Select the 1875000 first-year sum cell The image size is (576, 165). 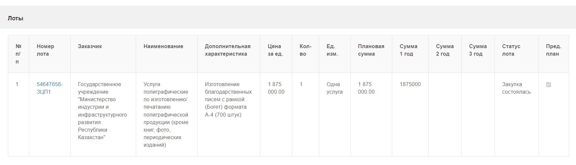(x=410, y=115)
